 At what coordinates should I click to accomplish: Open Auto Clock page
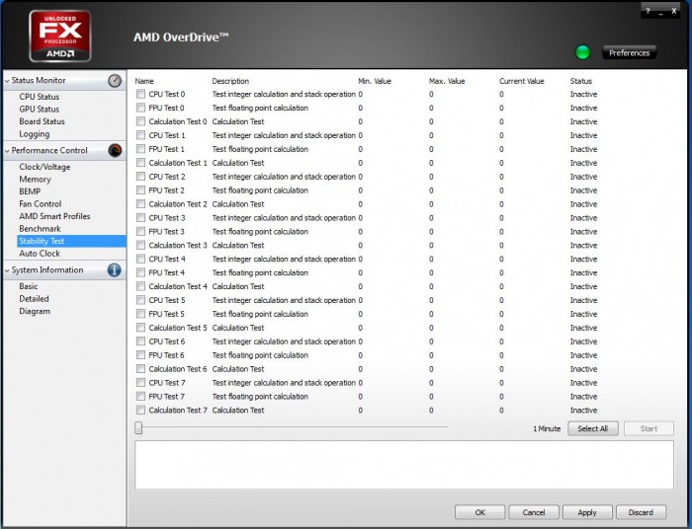(40, 254)
